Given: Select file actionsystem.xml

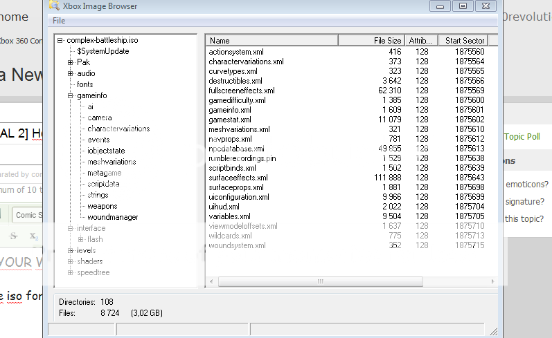Looking at the screenshot, I should point(235,52).
